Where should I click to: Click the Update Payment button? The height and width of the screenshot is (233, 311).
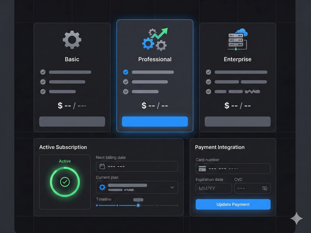pyautogui.click(x=233, y=204)
